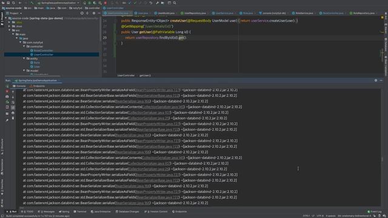Clear console with the trash icon
Screen dimensions: 388x218
coord(13,119)
